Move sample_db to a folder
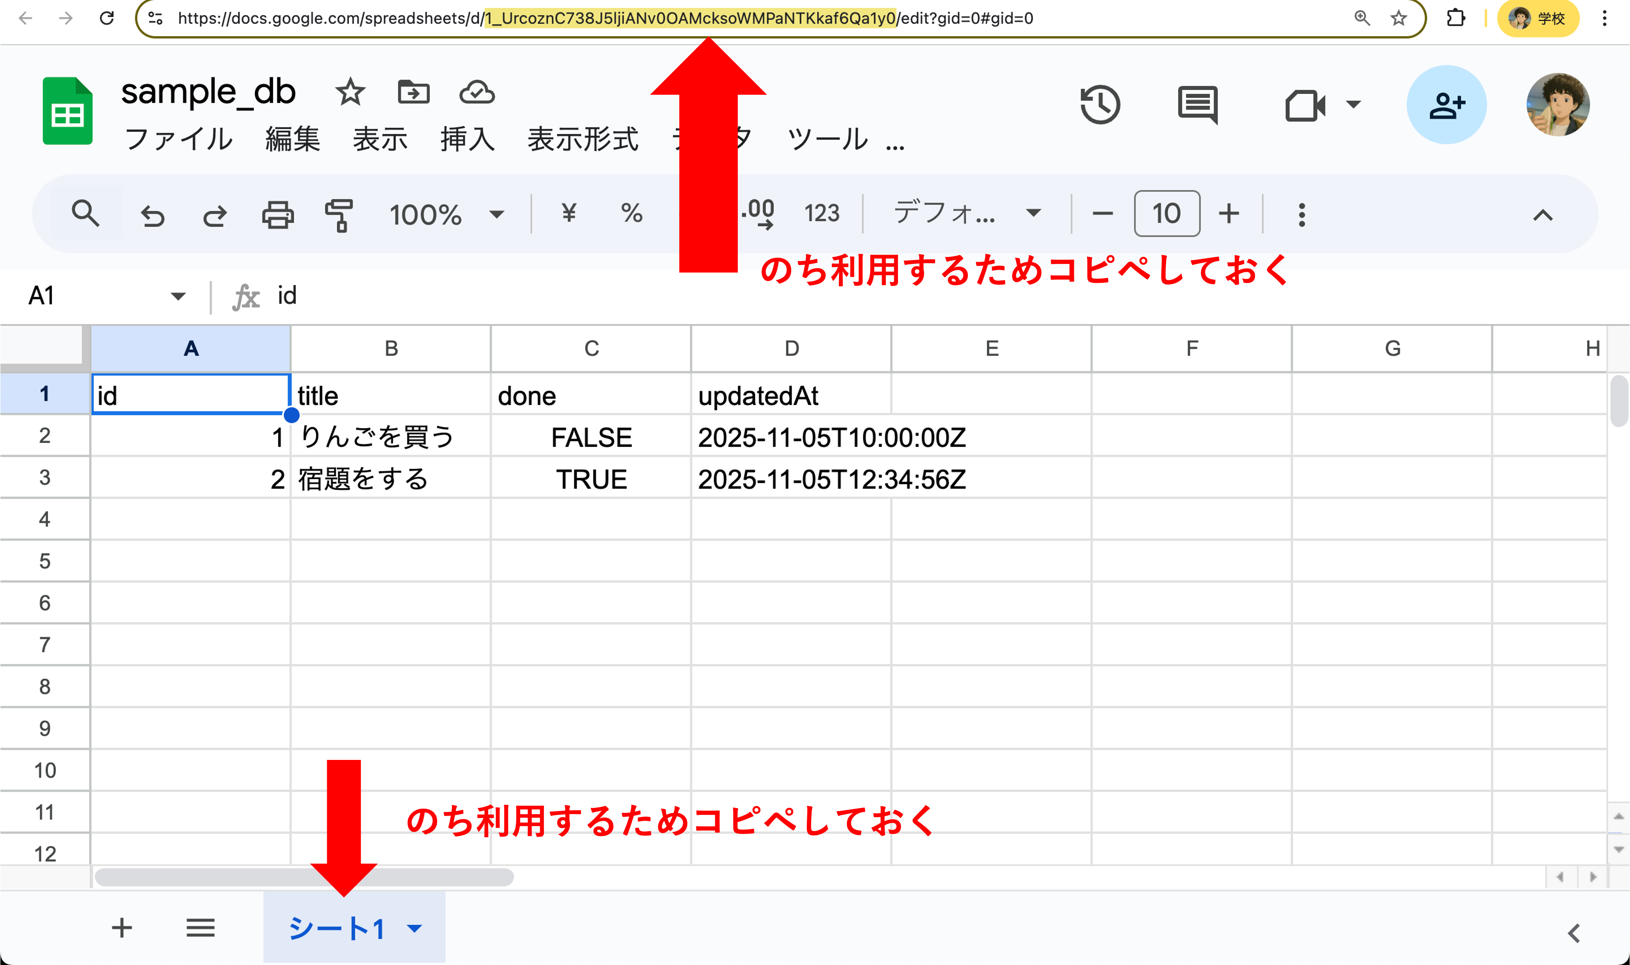1630x965 pixels. (413, 92)
